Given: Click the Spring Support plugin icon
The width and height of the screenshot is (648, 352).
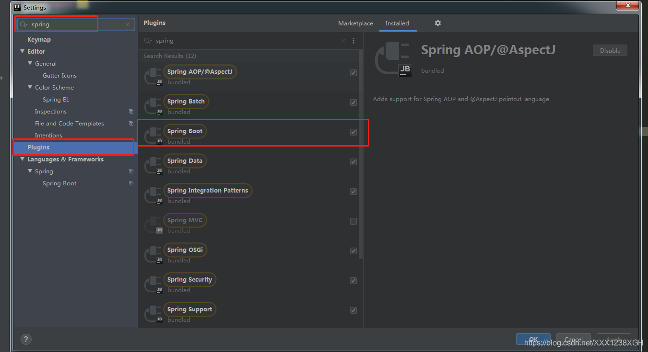Looking at the screenshot, I should pos(153,314).
